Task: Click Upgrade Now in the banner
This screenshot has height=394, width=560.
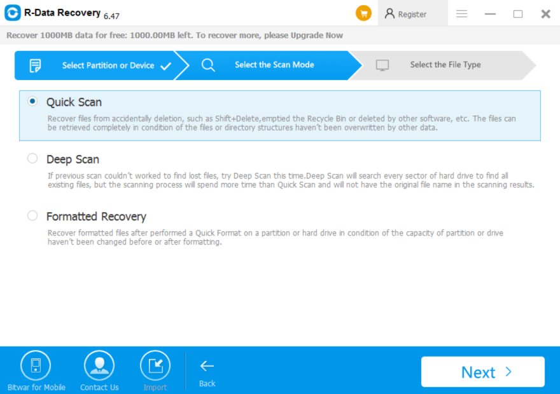Action: point(317,36)
